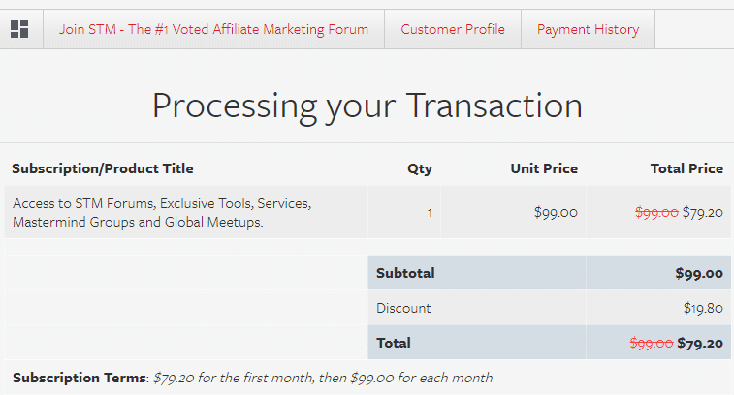The width and height of the screenshot is (734, 395).
Task: Click the $79.20 final total amount
Action: 700,343
